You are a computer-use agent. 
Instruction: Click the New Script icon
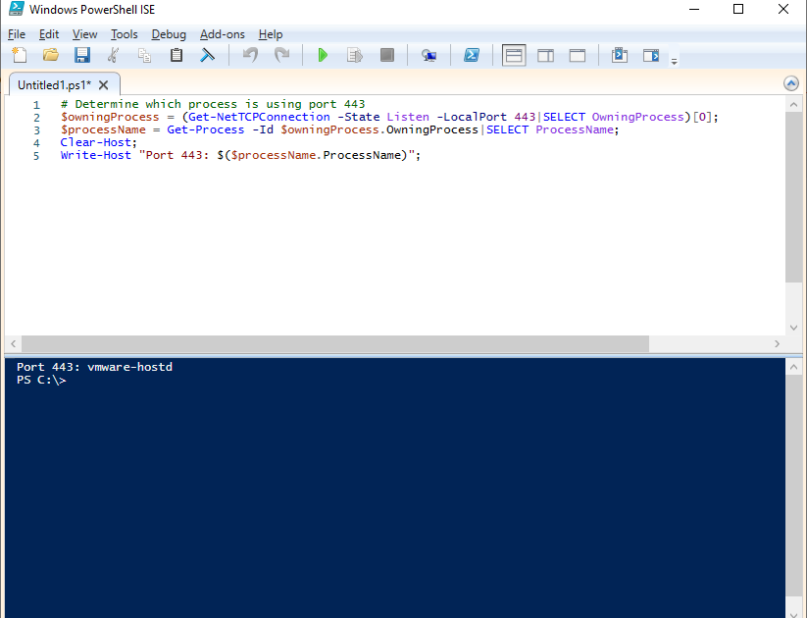tap(20, 55)
